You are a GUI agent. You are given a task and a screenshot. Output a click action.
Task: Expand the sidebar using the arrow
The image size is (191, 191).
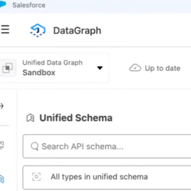click(2, 106)
